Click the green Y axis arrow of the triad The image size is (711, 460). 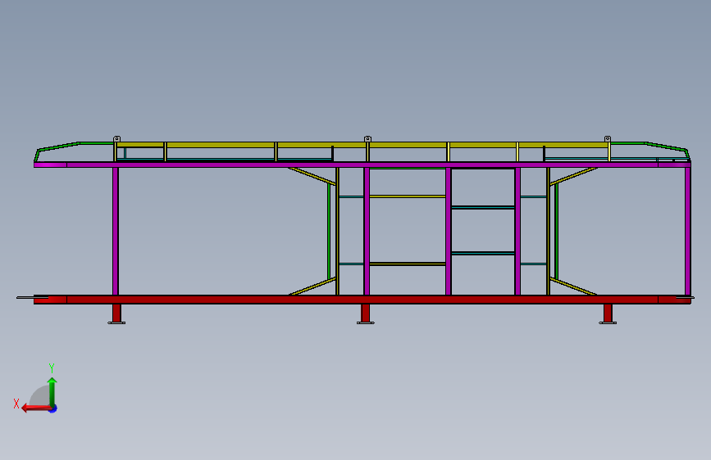(52, 392)
